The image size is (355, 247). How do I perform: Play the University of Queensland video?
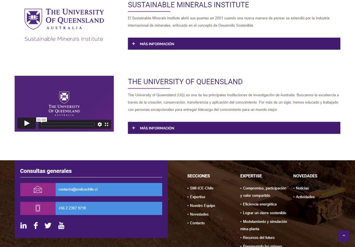coord(27,123)
